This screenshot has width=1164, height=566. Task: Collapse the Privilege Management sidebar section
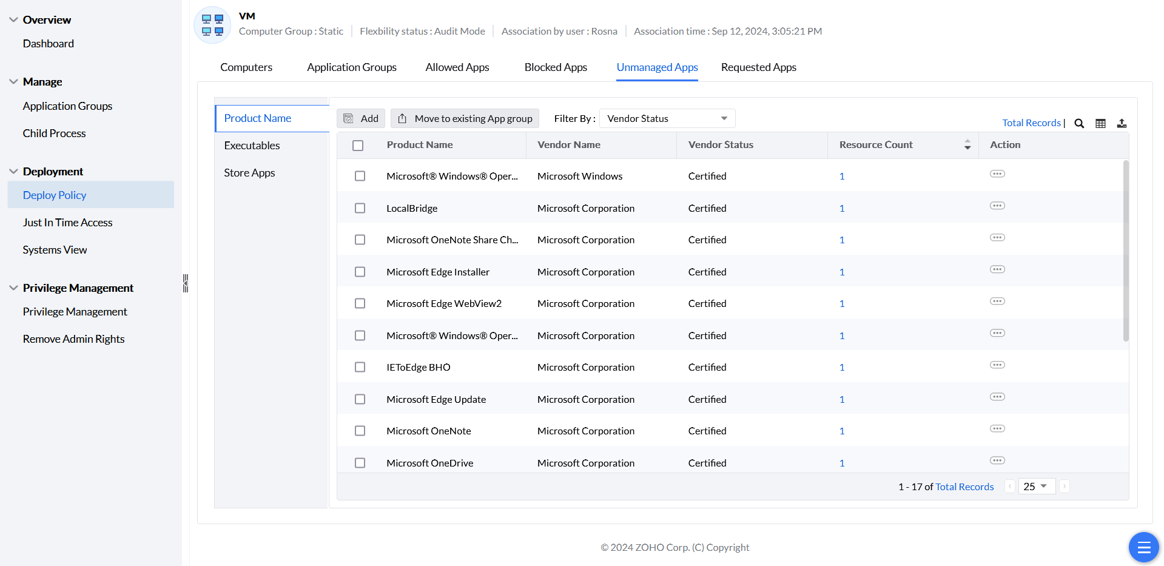coord(13,288)
